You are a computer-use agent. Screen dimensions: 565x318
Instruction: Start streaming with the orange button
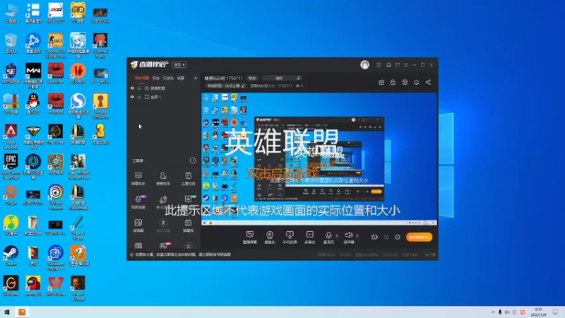pos(419,237)
